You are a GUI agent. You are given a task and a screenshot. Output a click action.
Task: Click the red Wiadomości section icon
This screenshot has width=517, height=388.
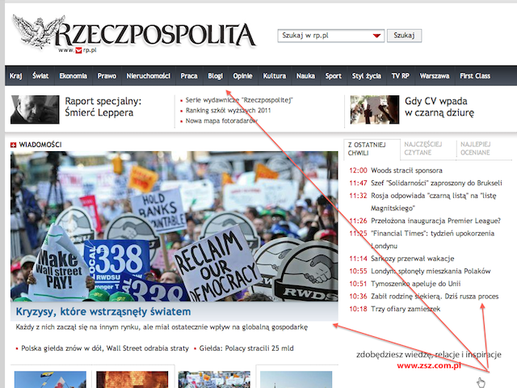coord(13,145)
